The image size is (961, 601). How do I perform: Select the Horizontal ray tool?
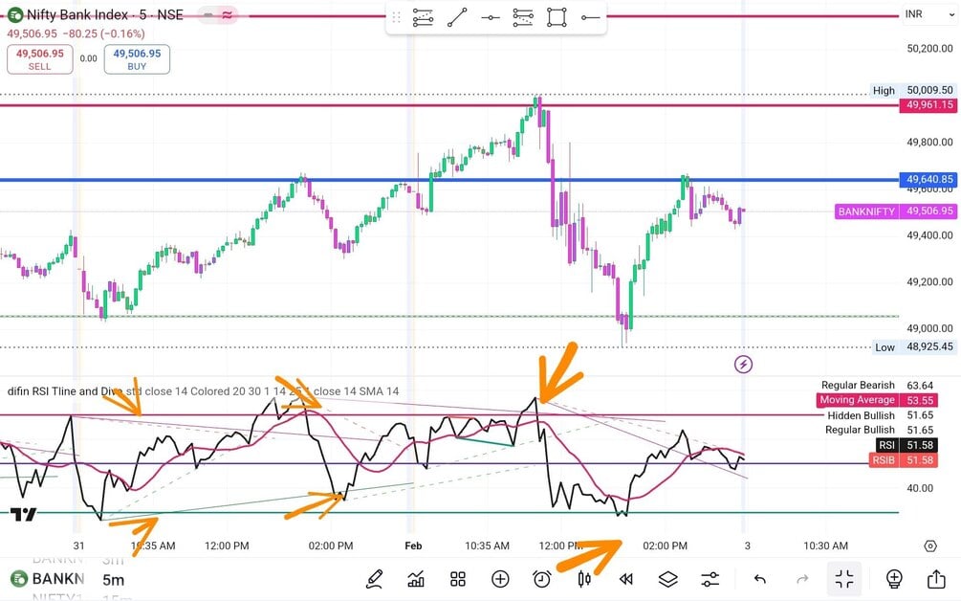(x=590, y=18)
